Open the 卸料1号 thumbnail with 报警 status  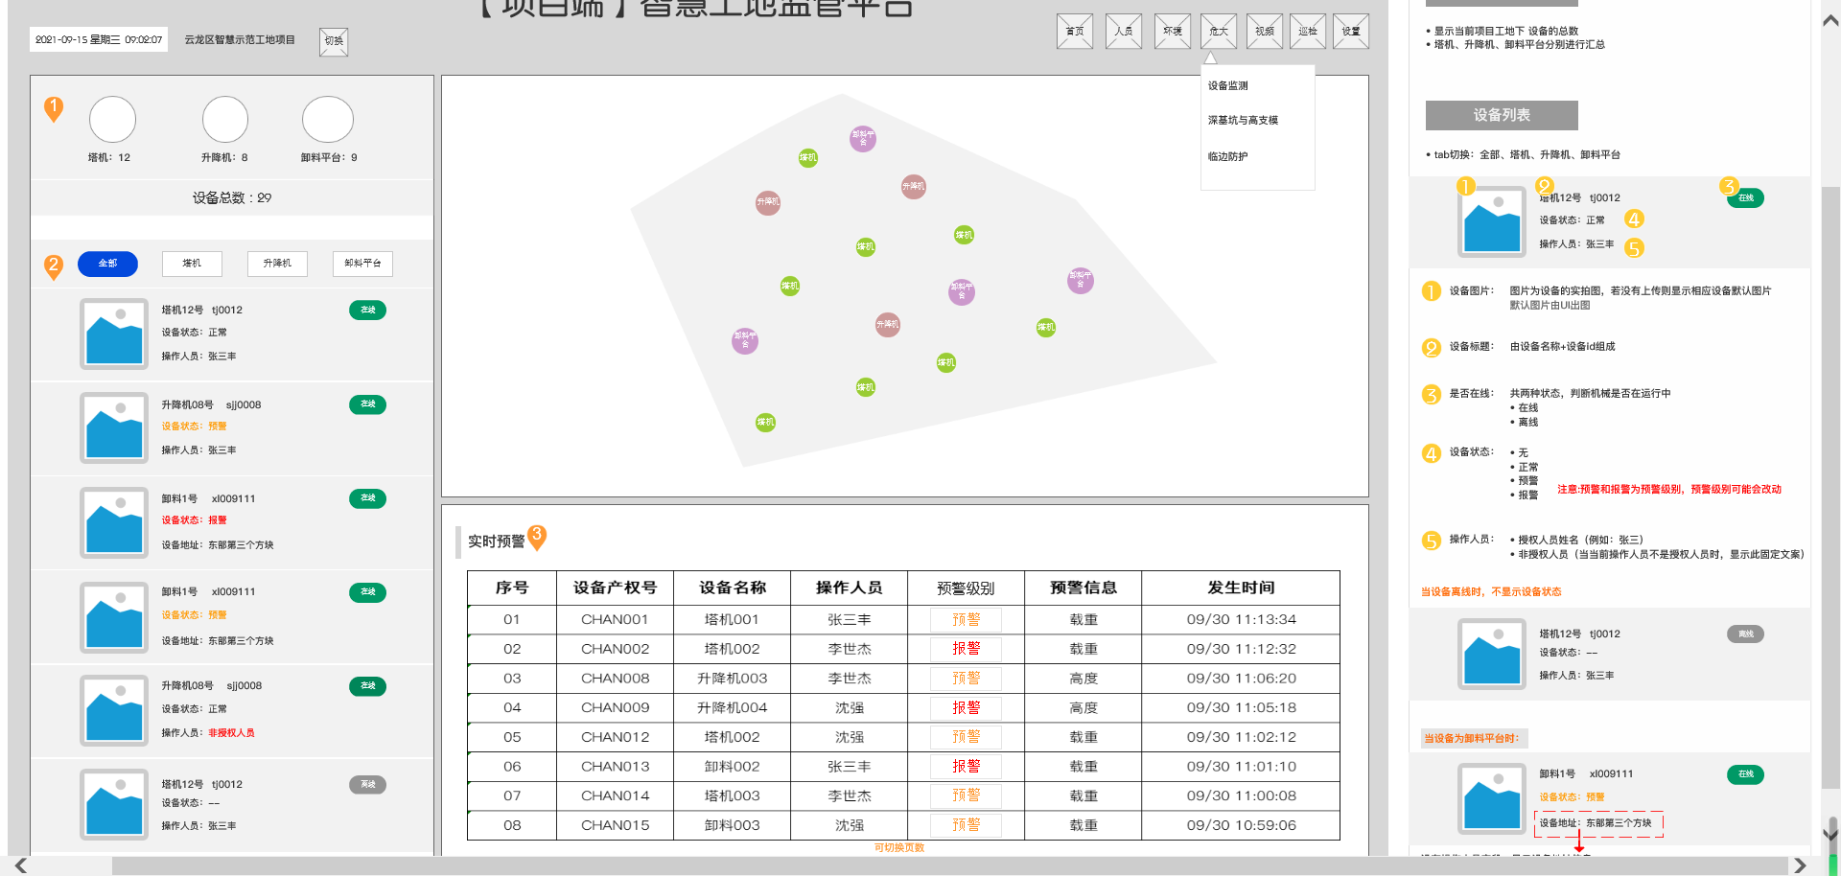point(114,522)
